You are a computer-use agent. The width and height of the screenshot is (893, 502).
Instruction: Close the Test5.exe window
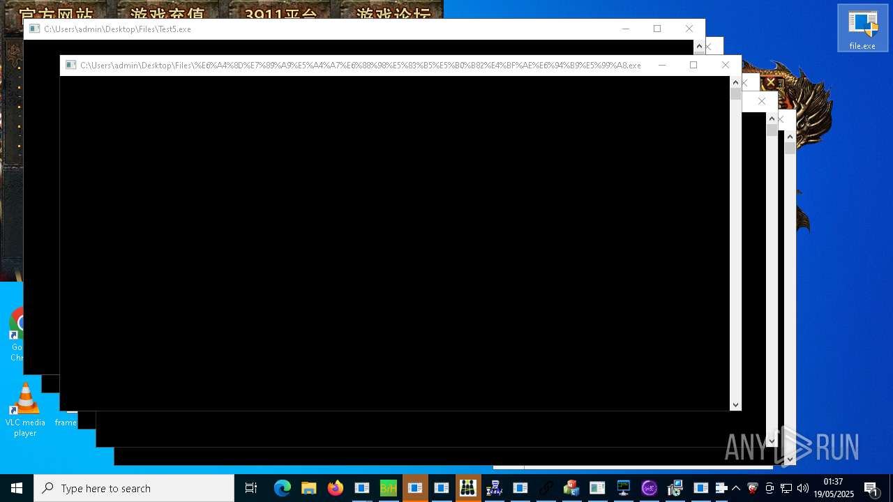tap(689, 29)
